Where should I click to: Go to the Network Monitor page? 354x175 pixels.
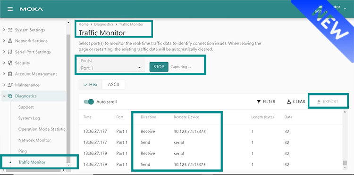coord(34,140)
